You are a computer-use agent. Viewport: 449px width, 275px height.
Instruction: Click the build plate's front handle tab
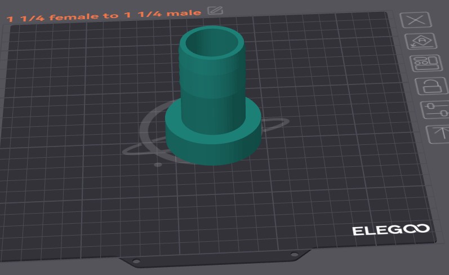point(214,259)
